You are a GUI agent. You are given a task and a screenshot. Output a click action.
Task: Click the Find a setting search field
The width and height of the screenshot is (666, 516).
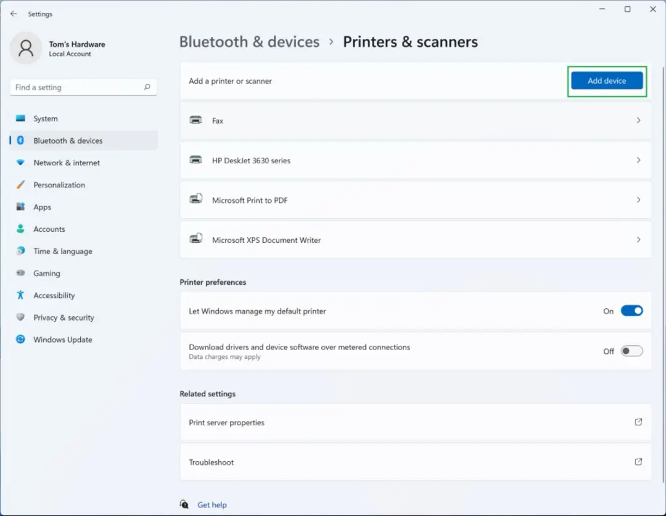[x=84, y=87]
